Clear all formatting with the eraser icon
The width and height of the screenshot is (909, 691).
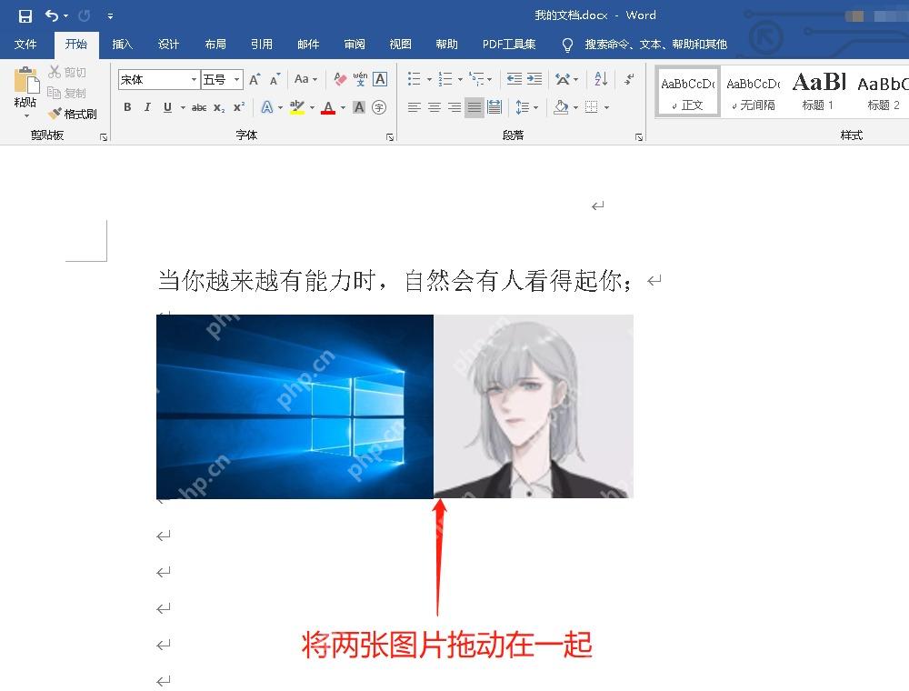(340, 79)
